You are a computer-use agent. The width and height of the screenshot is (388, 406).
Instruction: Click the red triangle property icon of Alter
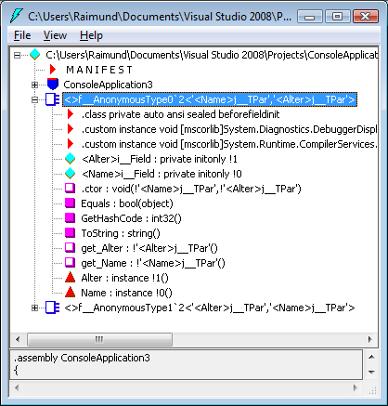coord(71,278)
